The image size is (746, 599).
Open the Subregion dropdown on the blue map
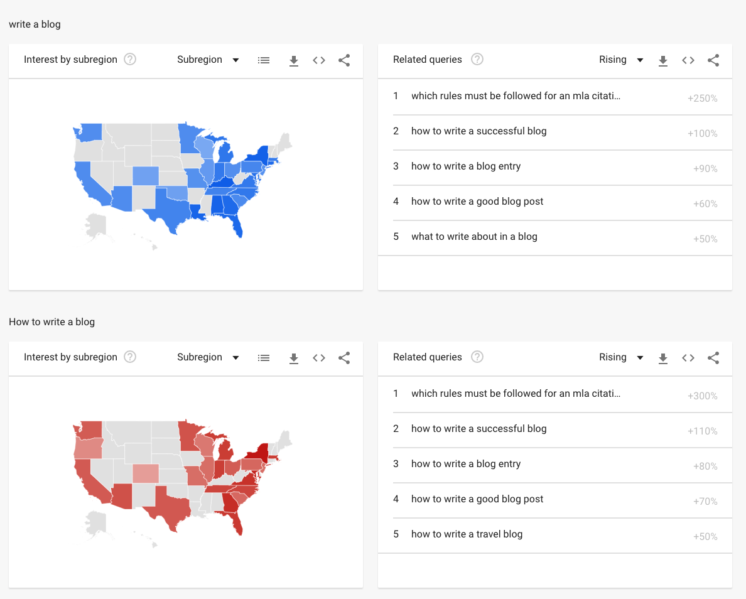(208, 60)
